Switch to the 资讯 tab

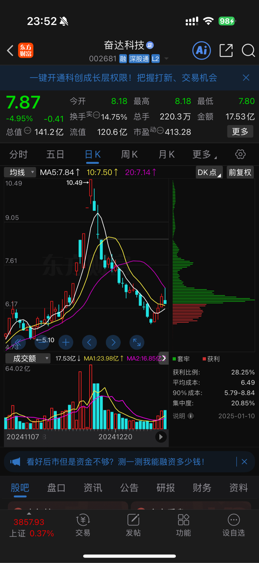[x=93, y=488]
